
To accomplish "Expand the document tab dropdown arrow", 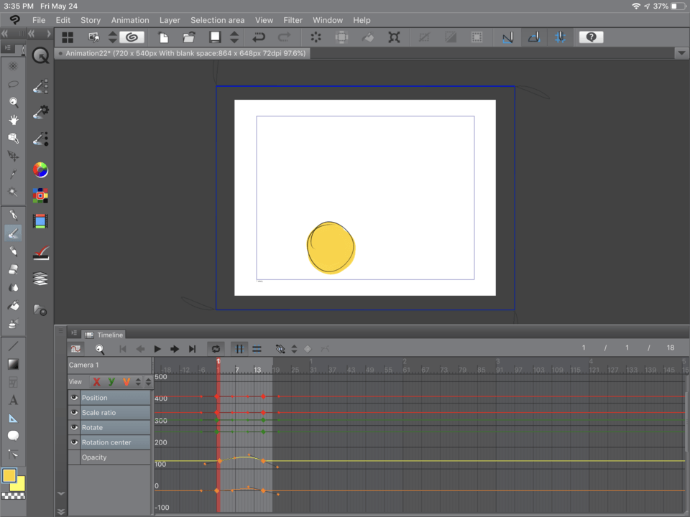I will point(681,53).
